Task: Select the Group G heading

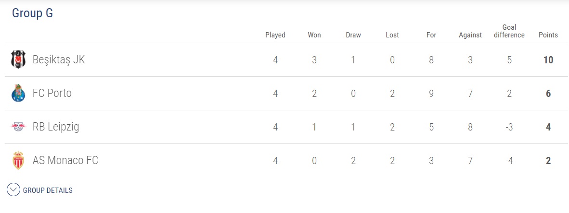Action: point(32,13)
